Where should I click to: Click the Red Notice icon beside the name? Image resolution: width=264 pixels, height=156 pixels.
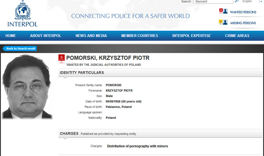point(61,59)
